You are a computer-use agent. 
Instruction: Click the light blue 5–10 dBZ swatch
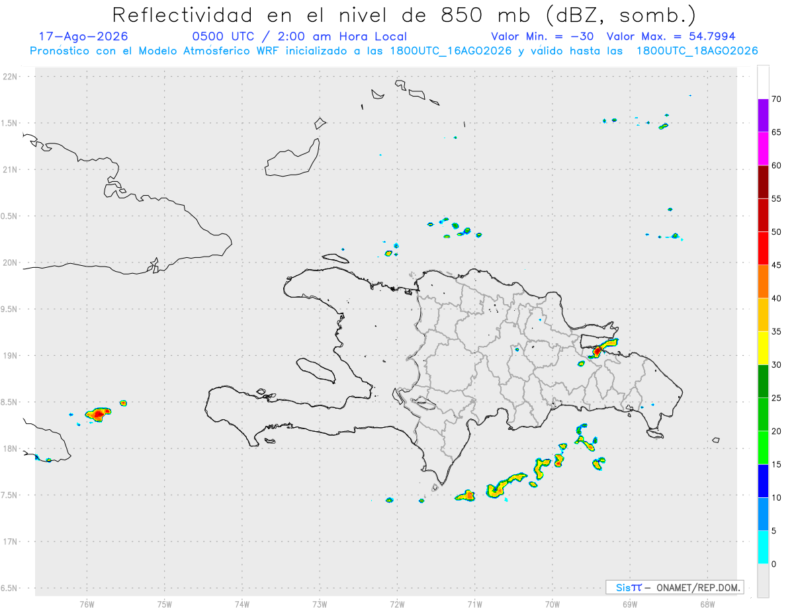click(763, 514)
